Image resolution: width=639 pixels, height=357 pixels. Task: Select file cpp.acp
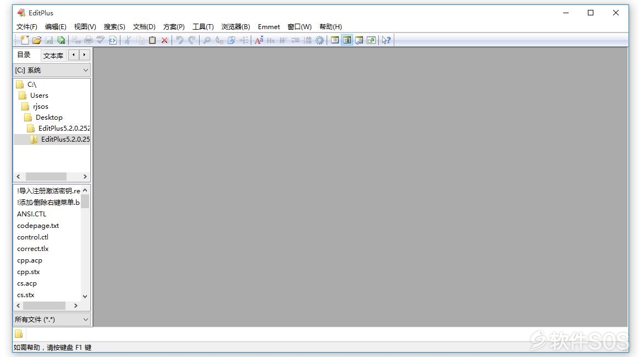[x=29, y=260]
